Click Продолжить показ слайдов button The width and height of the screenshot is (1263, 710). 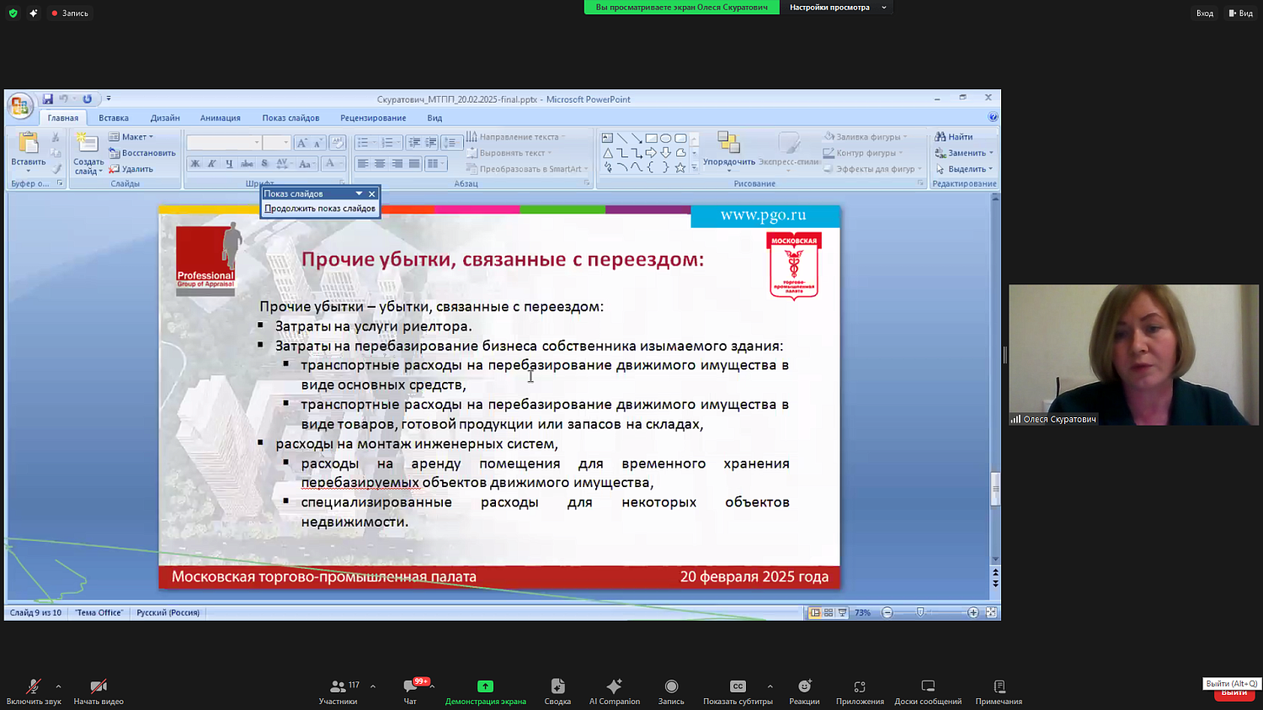[320, 208]
